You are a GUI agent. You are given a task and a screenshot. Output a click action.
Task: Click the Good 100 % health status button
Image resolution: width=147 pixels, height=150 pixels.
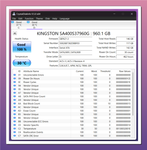coord(22,47)
